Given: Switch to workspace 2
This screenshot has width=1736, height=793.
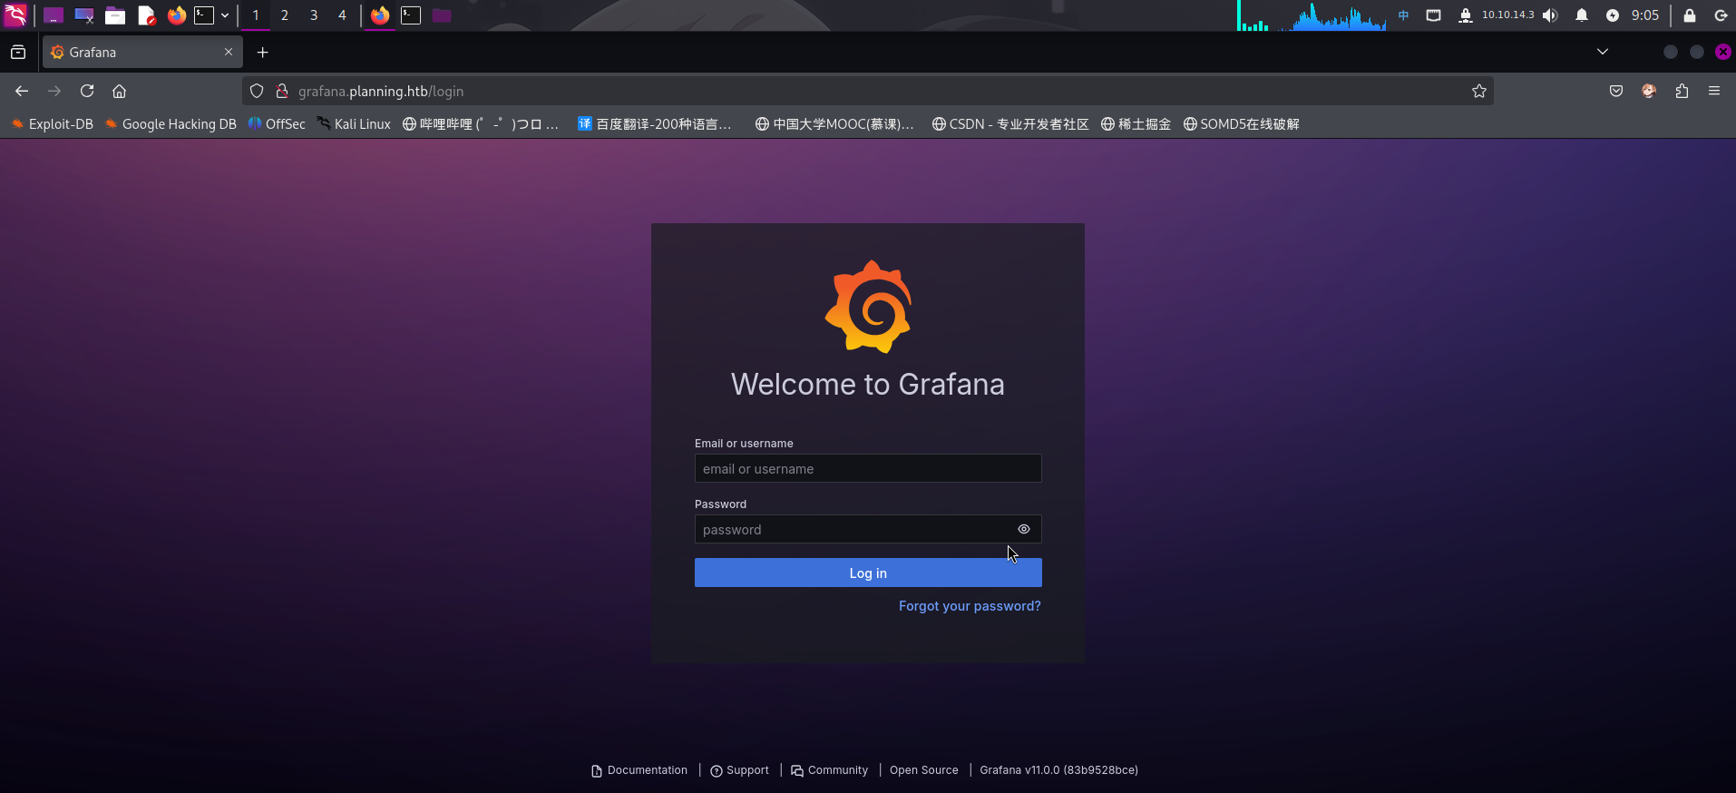Looking at the screenshot, I should [x=285, y=15].
